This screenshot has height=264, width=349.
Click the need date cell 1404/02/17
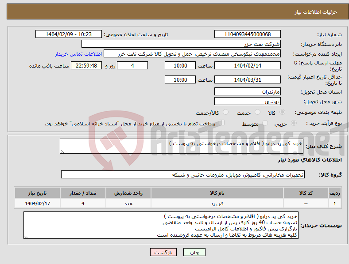point(37,204)
